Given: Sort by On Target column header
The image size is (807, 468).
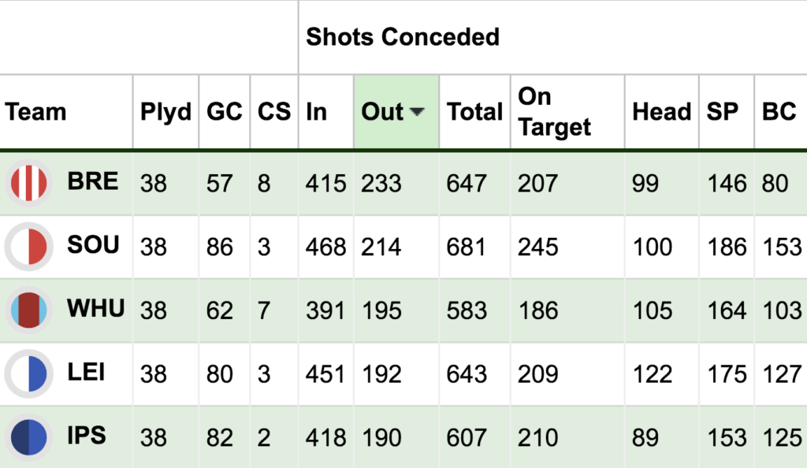Looking at the screenshot, I should point(554,112).
